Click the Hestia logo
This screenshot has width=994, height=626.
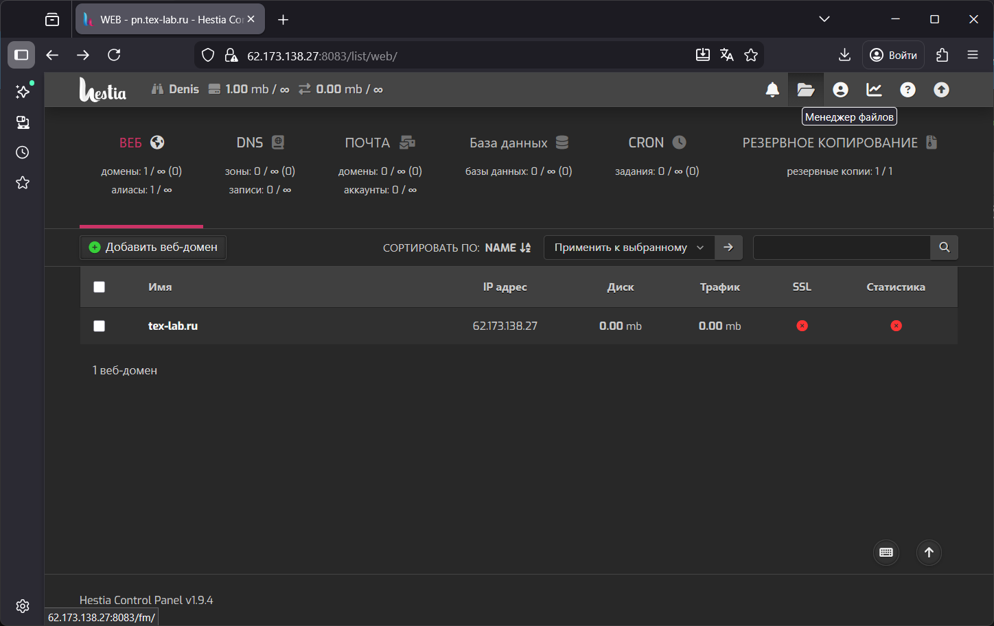[x=103, y=90]
